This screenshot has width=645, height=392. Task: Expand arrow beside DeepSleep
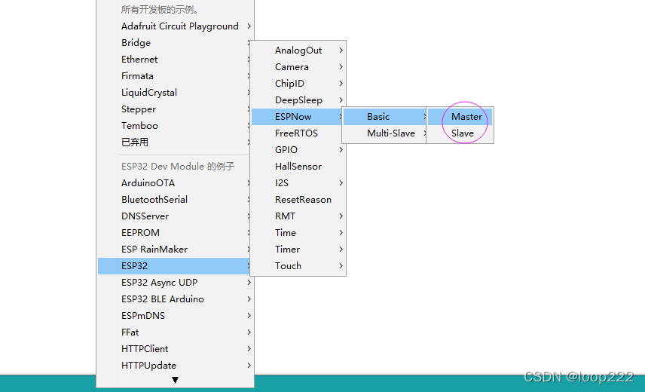341,100
